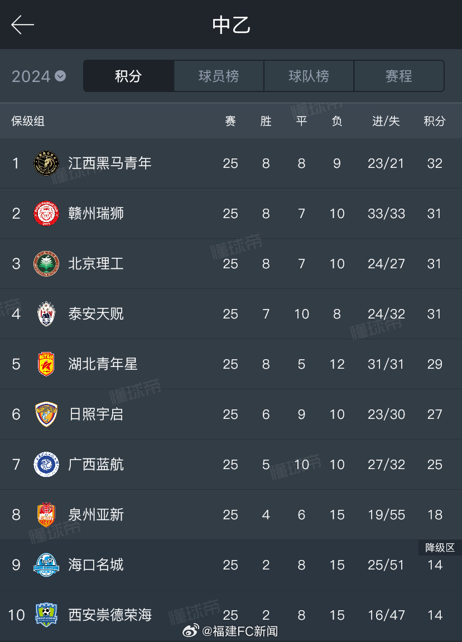Tap the 泉州亚新 team crest

click(46, 515)
